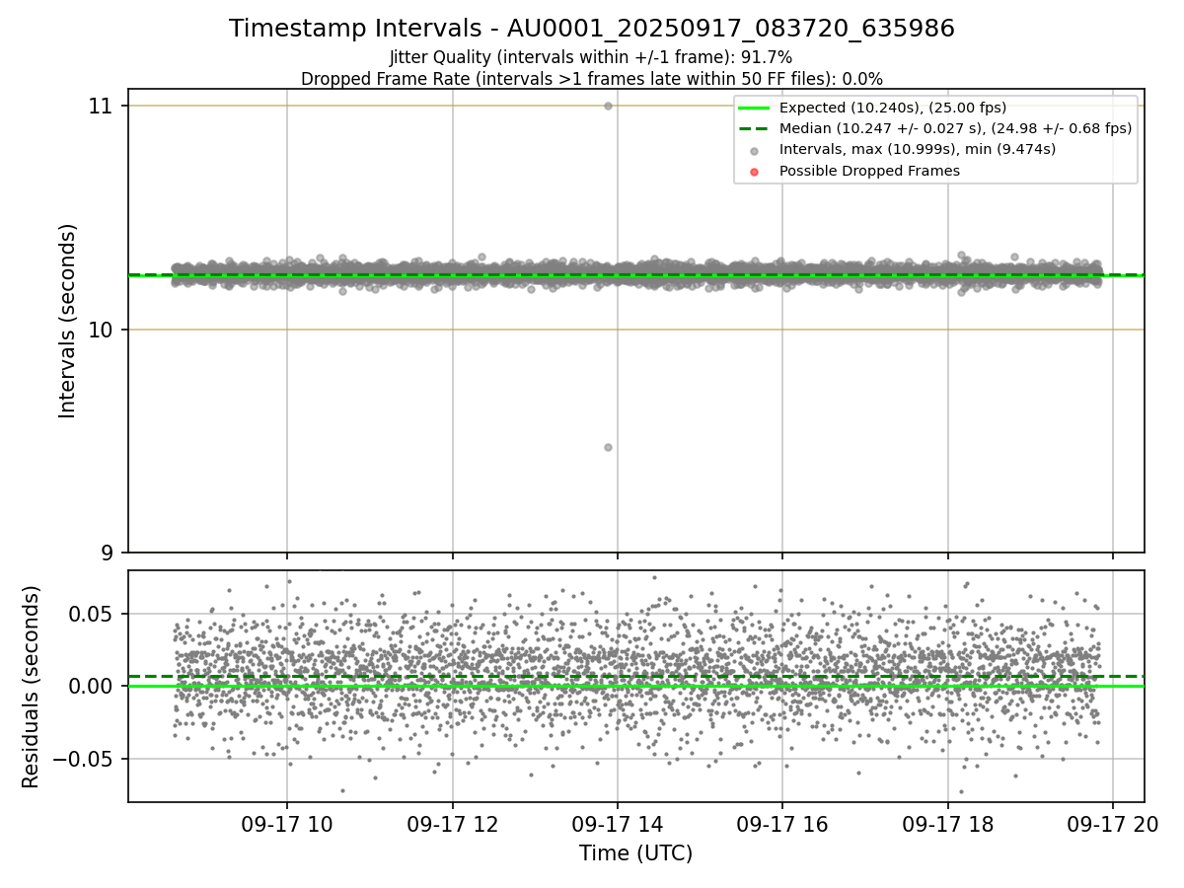This screenshot has height=888, width=1184.
Task: Click the outlier data point at 11 seconds
Action: (608, 106)
